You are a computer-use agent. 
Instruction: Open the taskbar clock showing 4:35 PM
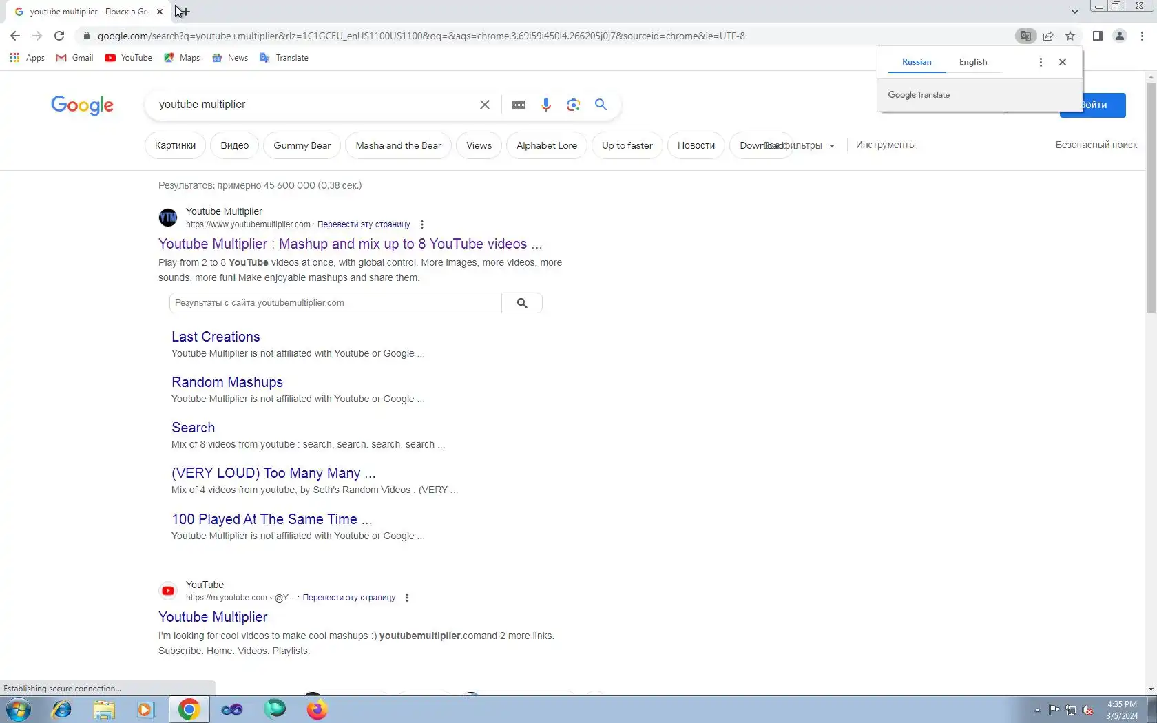click(x=1122, y=710)
